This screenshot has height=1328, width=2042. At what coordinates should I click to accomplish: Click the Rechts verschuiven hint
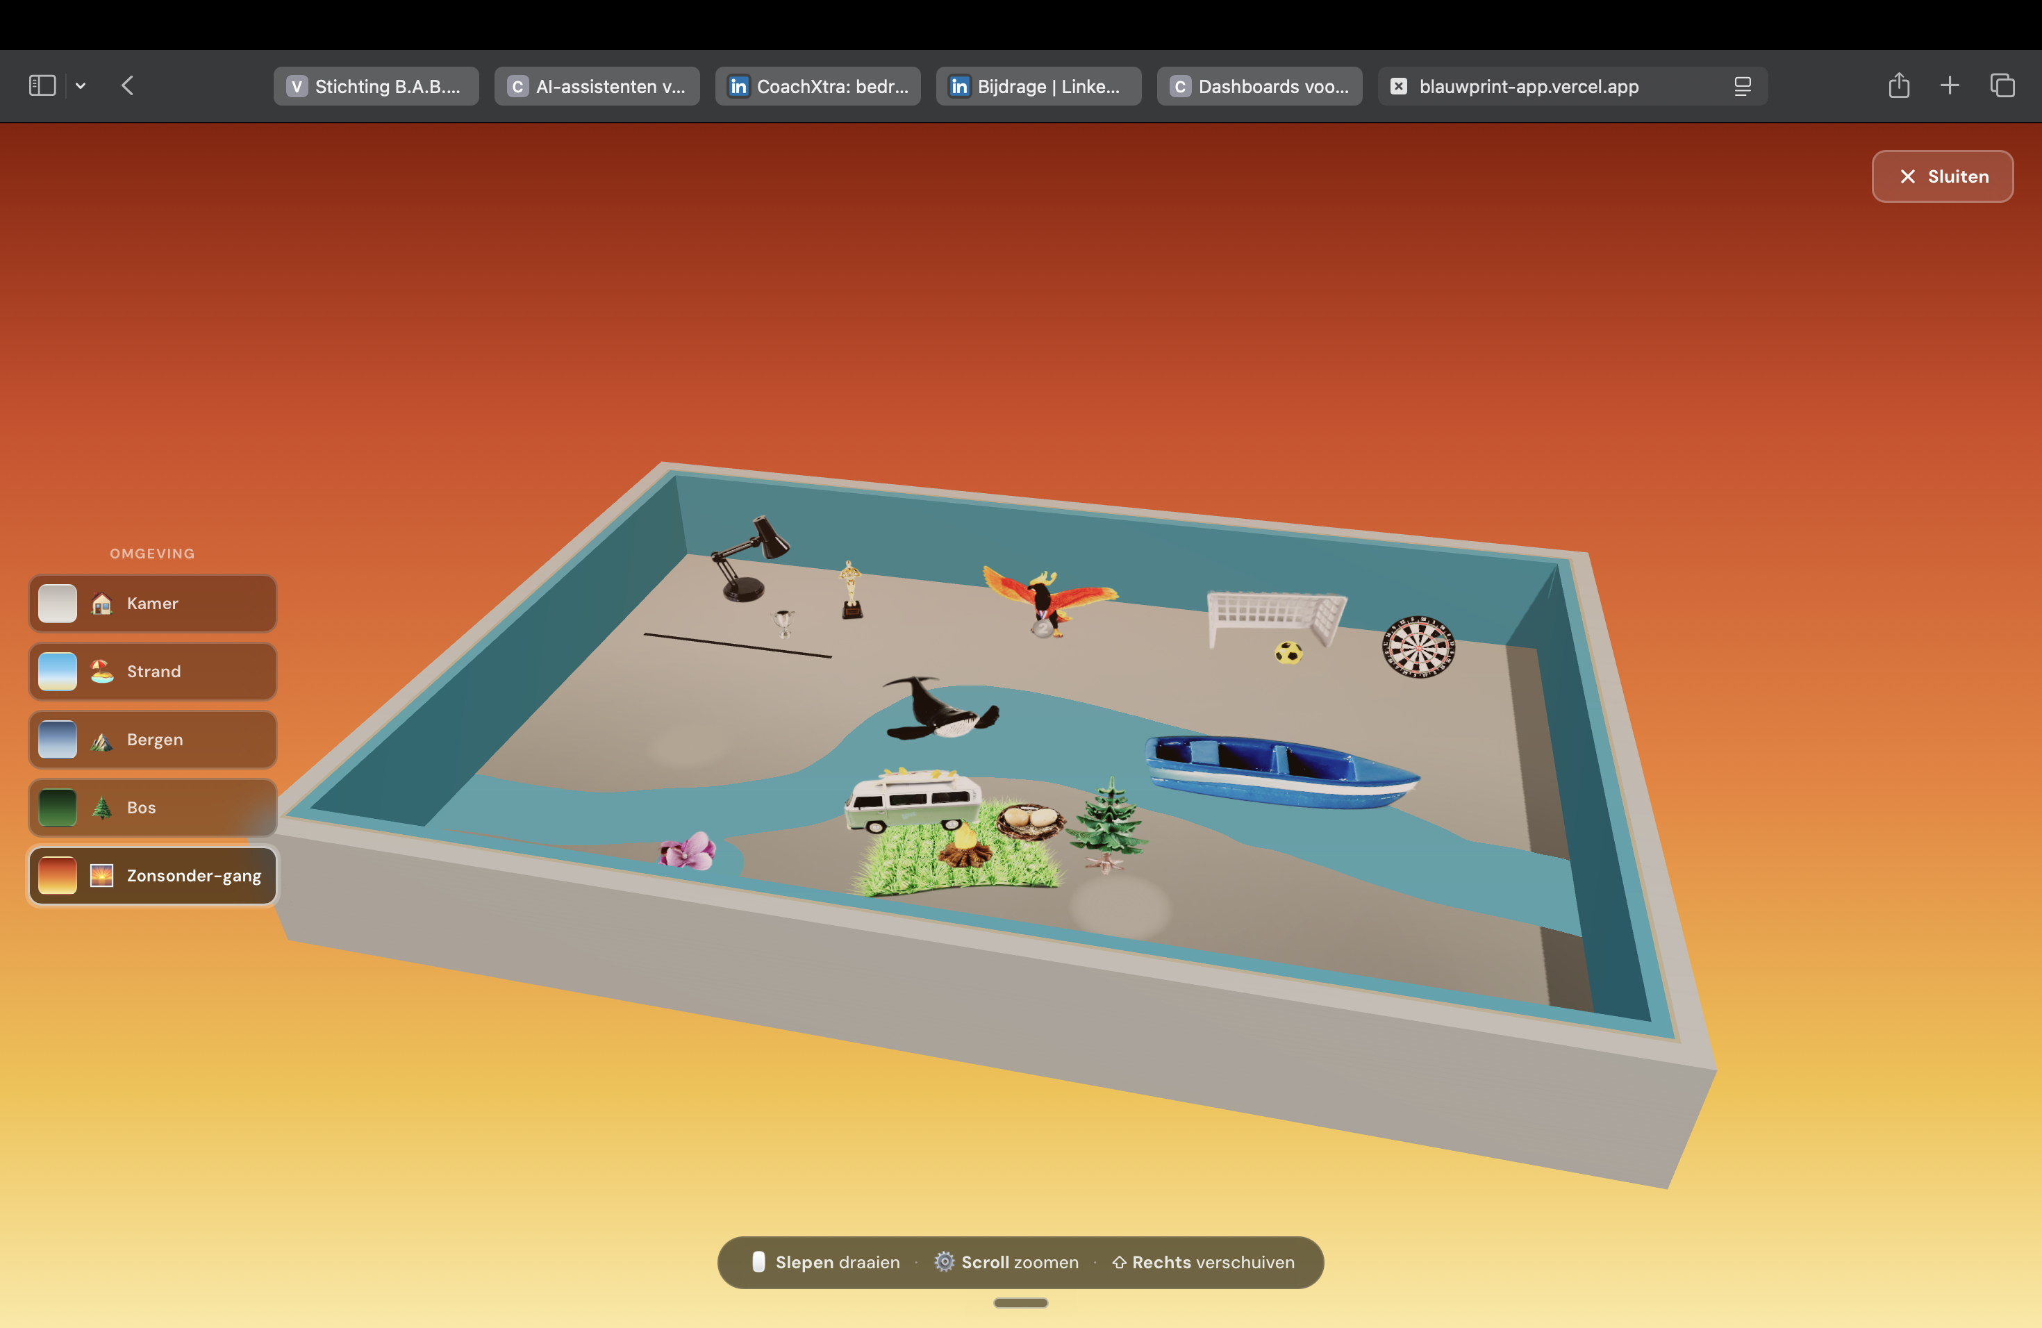[1203, 1262]
